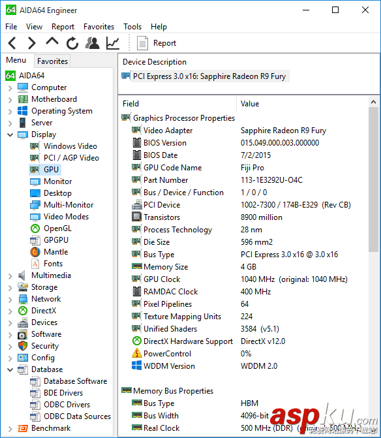Open the Favorites menu
This screenshot has width=381, height=438.
[99, 27]
